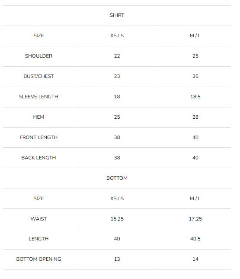This screenshot has width=240, height=279.
Task: Select the FRONT LENGTH label
Action: pyautogui.click(x=38, y=137)
